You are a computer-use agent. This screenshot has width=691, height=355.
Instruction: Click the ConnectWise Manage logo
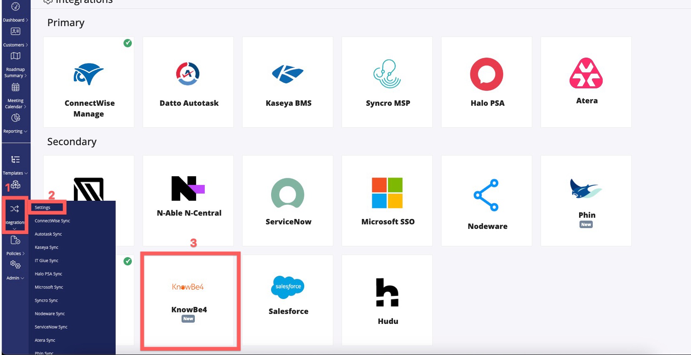coord(89,74)
